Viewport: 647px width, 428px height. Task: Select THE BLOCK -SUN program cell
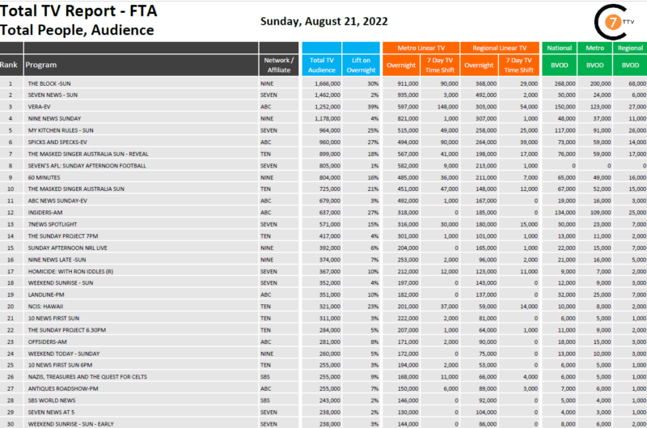[50, 83]
